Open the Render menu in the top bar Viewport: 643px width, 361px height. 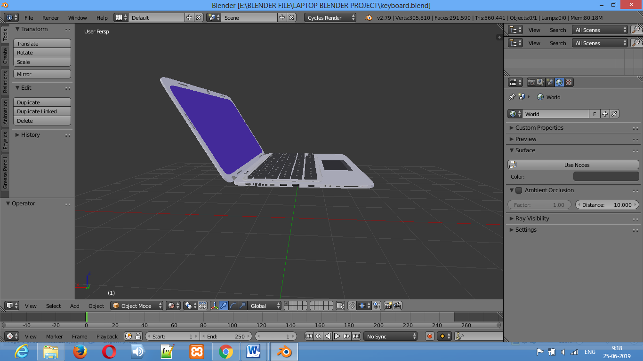click(x=50, y=18)
